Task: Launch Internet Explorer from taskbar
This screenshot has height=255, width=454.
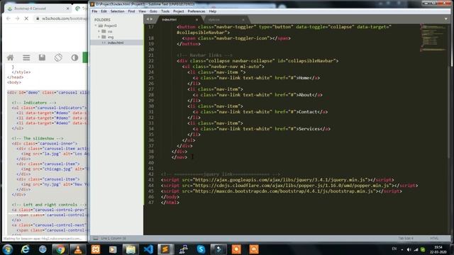Action: (x=26, y=249)
